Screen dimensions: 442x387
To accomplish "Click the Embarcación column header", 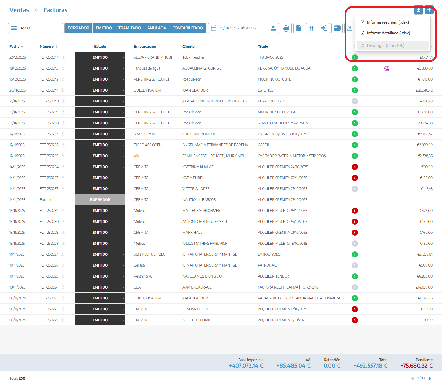I will [x=145, y=47].
